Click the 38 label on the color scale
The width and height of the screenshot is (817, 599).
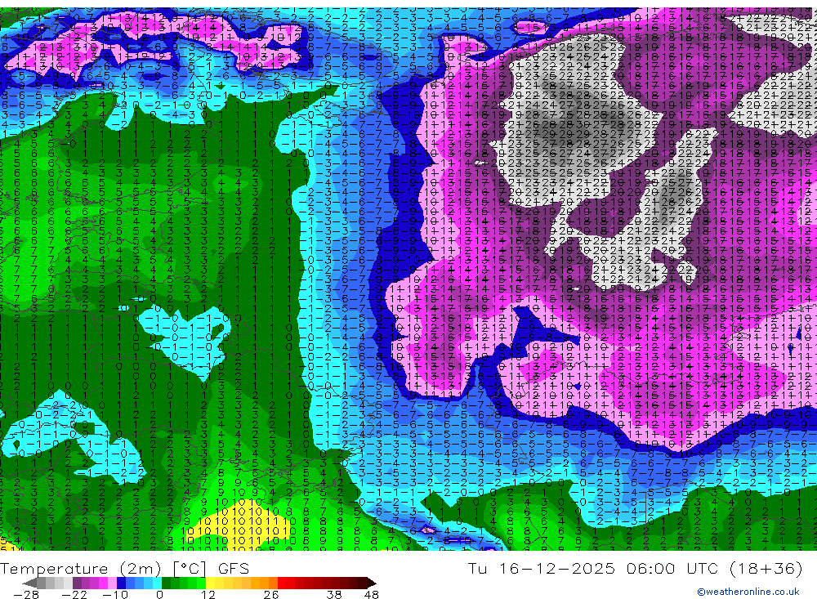pos(334,594)
